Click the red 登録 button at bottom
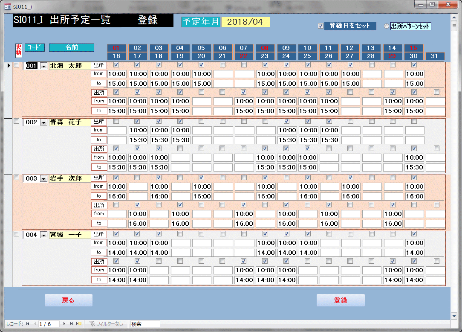 coord(340,300)
